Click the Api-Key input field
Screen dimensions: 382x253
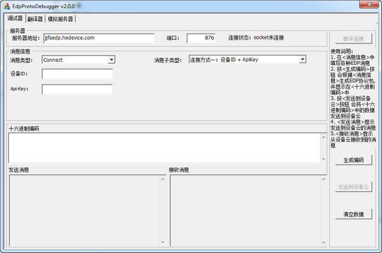pyautogui.click(x=77, y=89)
